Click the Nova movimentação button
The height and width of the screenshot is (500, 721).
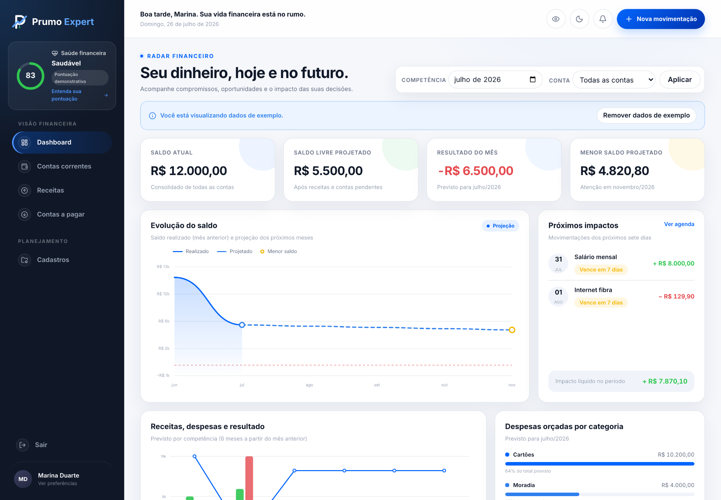tap(661, 19)
